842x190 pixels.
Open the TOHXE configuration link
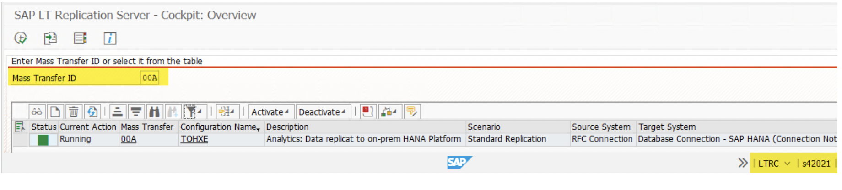194,139
